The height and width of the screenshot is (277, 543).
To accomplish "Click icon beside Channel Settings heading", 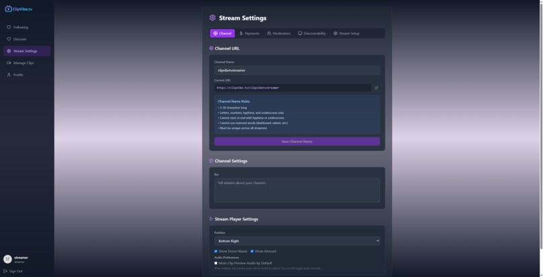I will (x=212, y=161).
